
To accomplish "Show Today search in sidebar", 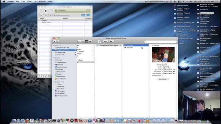I will coord(59,84).
